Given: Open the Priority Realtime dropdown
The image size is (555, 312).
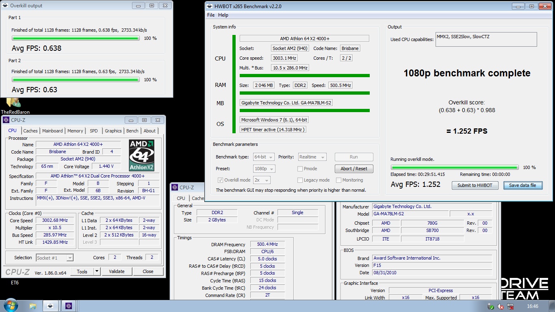Looking at the screenshot, I should click(312, 157).
